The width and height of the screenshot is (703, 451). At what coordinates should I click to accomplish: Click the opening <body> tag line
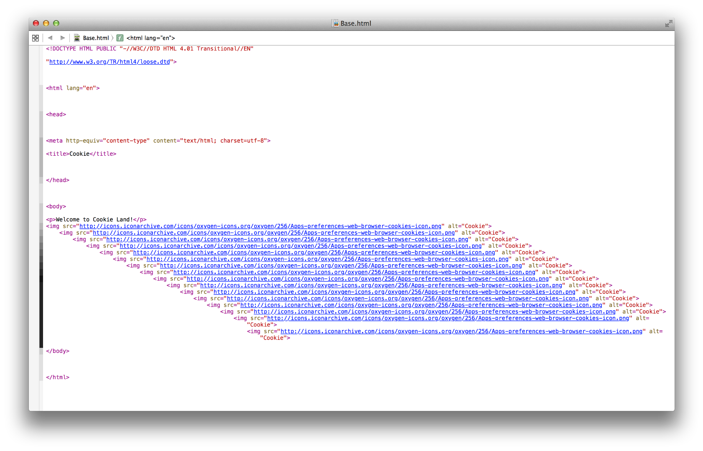[56, 207]
